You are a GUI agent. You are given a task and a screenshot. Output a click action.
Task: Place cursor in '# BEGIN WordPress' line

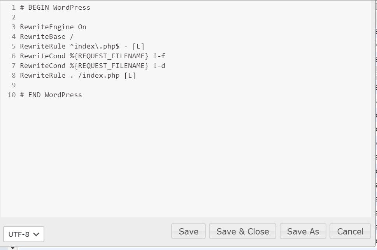(55, 7)
